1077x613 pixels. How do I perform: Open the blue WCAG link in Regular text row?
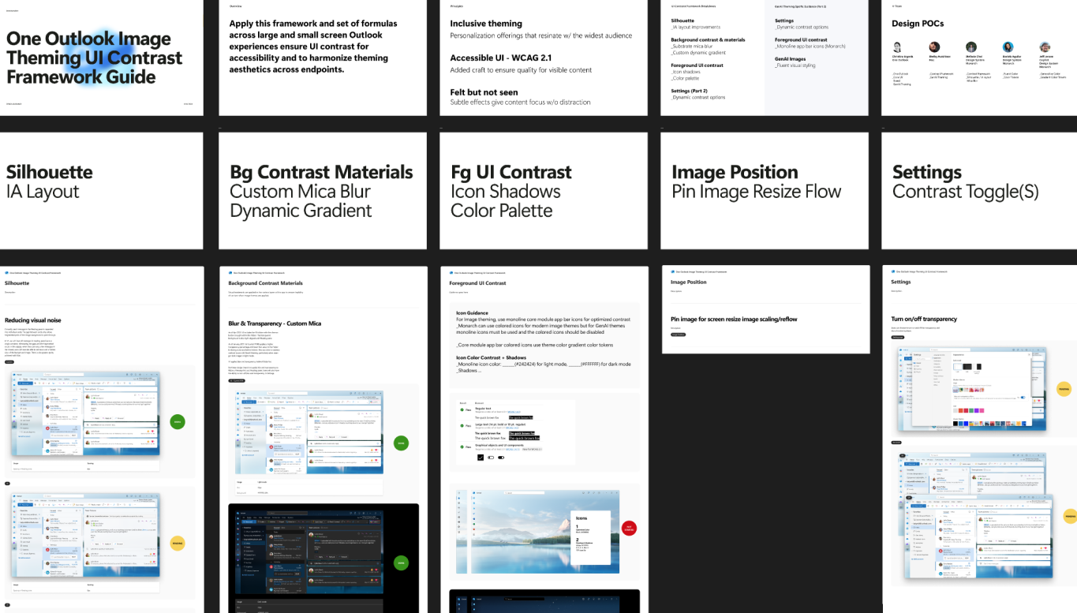(x=514, y=412)
